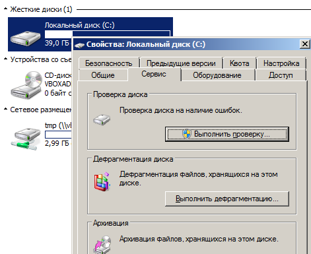Click the disk check drive icon

click(x=102, y=119)
